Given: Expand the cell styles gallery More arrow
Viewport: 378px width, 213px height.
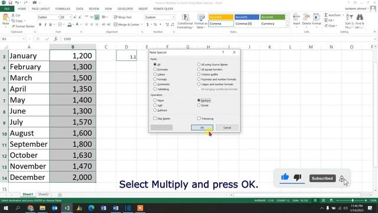Looking at the screenshot, I should [288, 25].
